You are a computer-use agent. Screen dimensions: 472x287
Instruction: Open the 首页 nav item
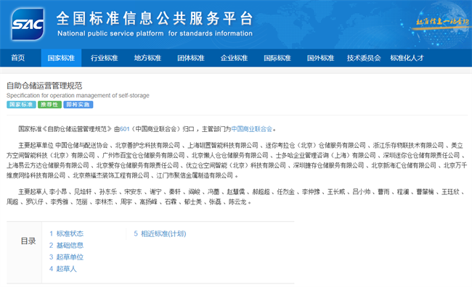[17, 58]
